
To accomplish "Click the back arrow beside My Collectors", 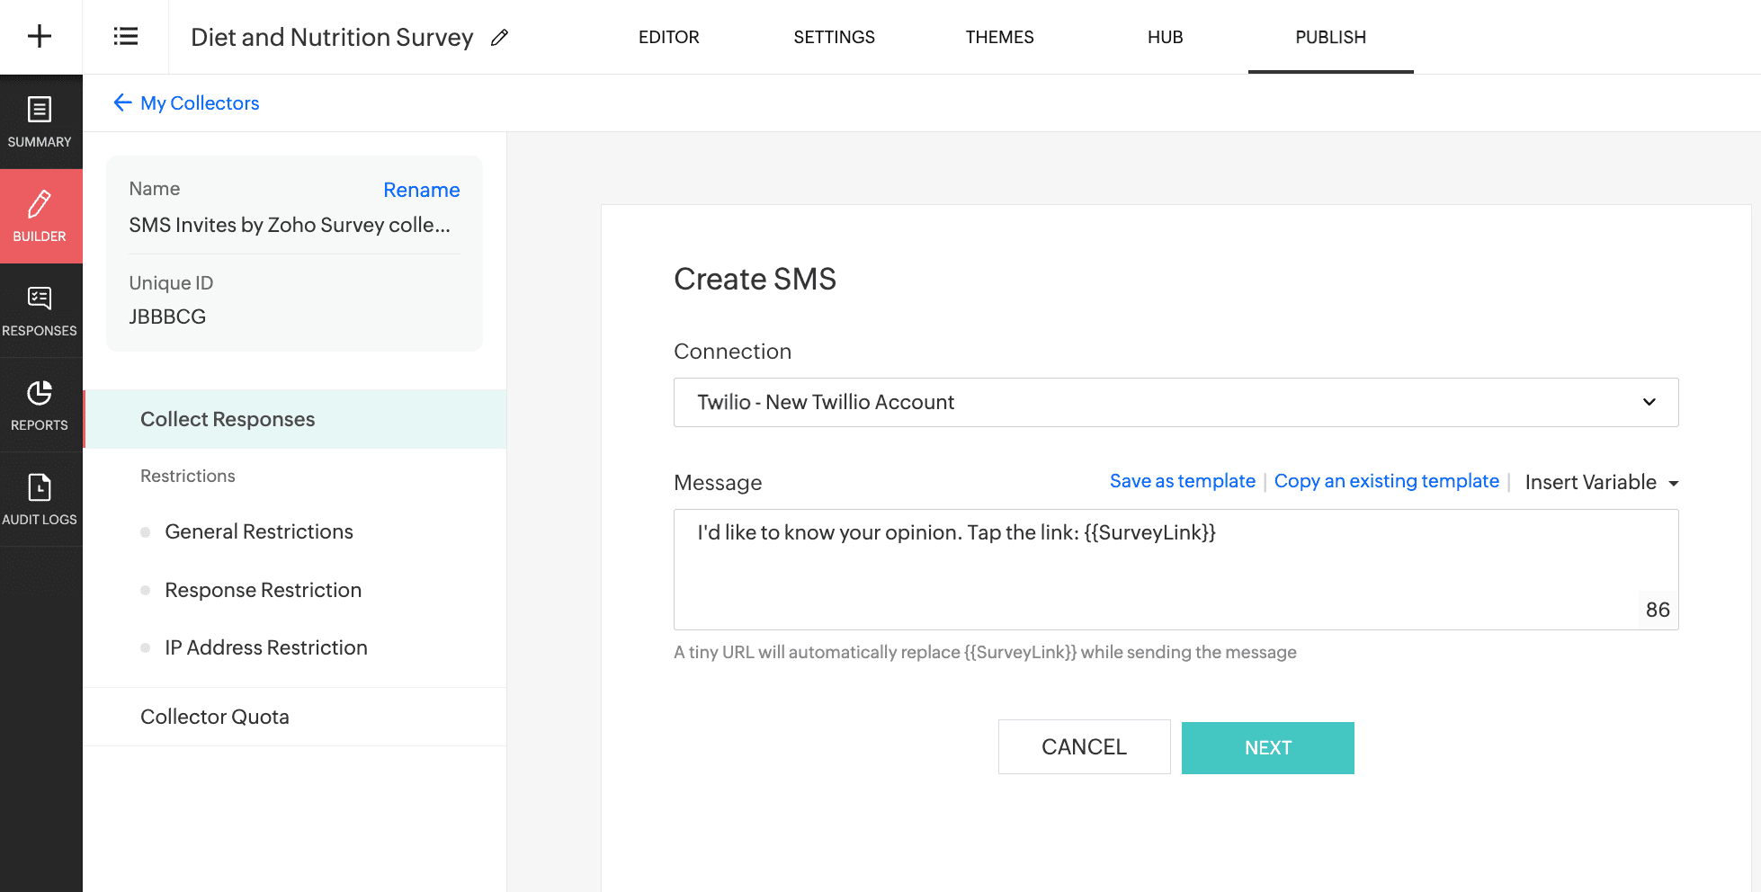I will [122, 103].
